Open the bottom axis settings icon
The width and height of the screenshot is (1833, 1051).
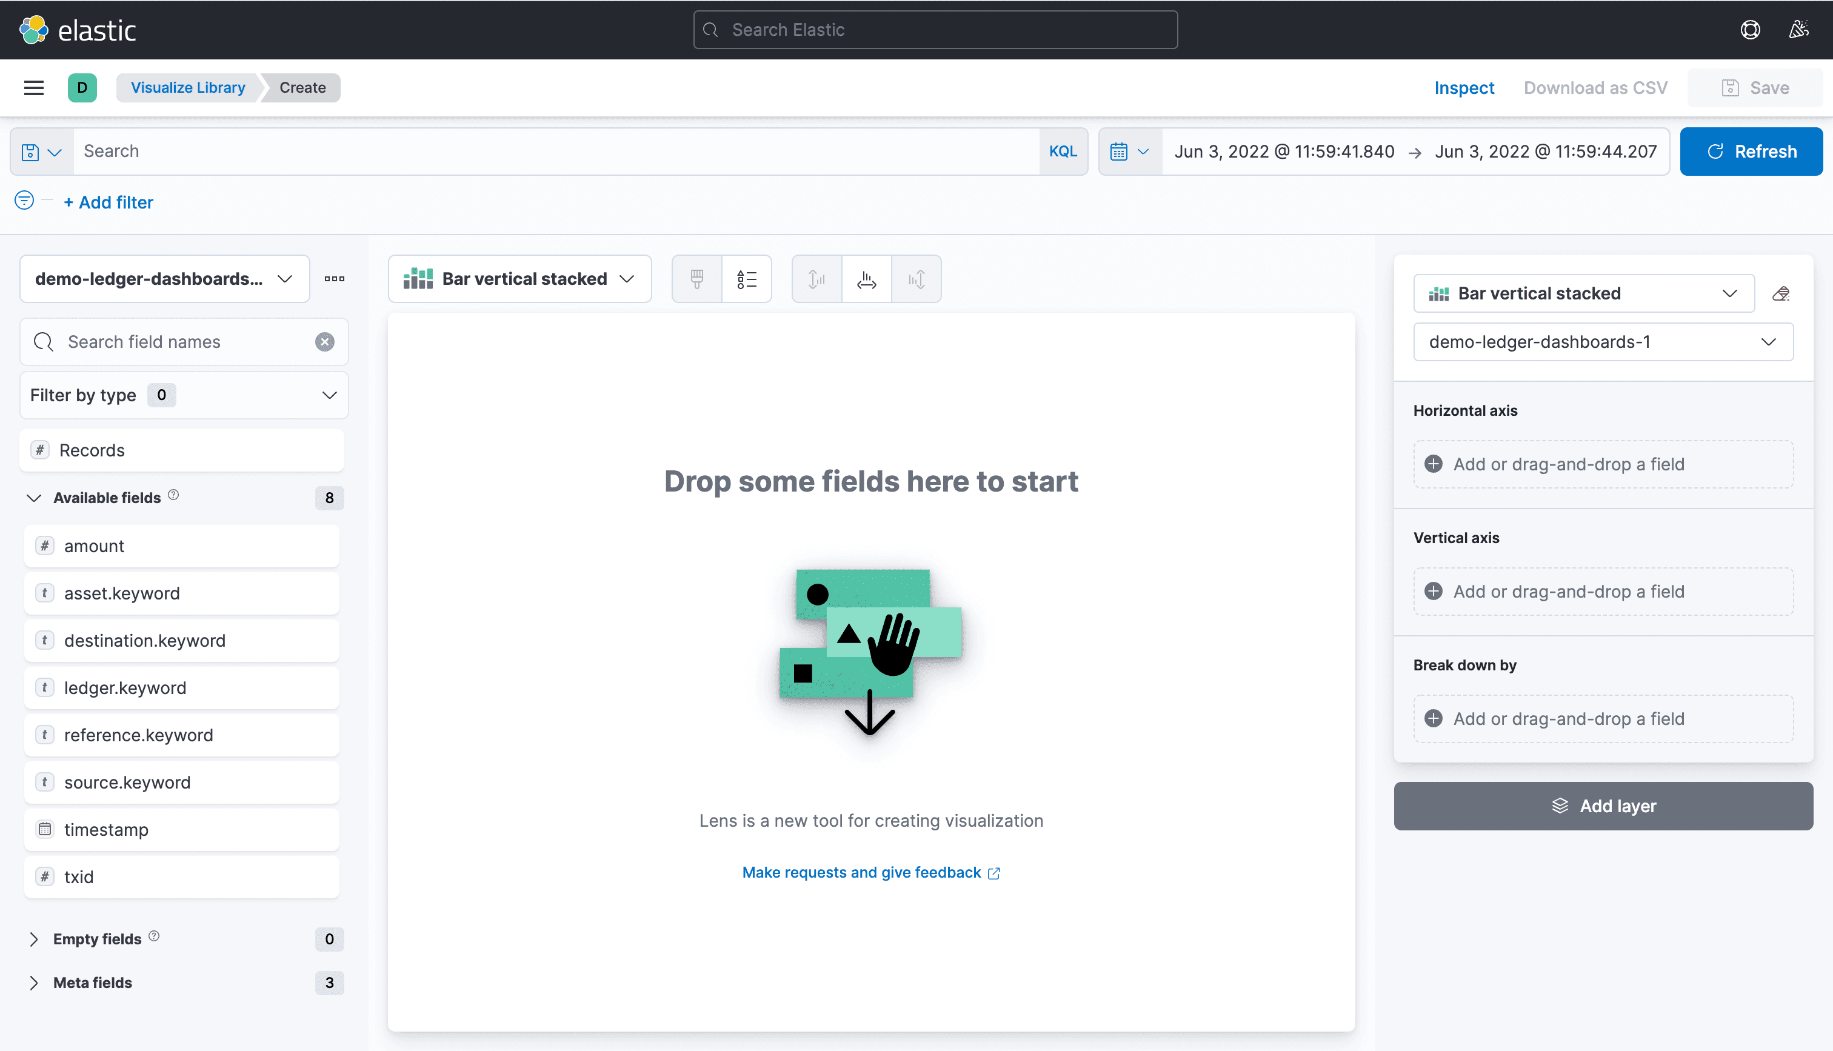(x=866, y=279)
